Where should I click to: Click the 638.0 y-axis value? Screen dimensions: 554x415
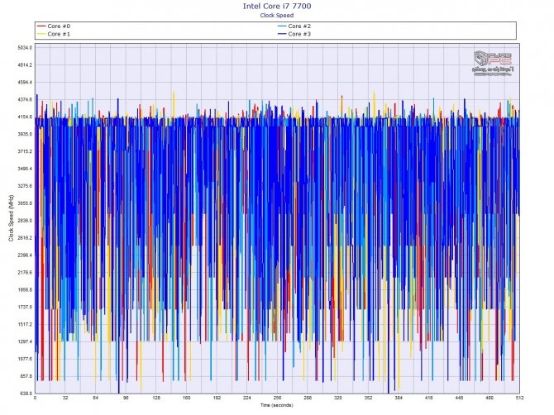click(x=26, y=394)
